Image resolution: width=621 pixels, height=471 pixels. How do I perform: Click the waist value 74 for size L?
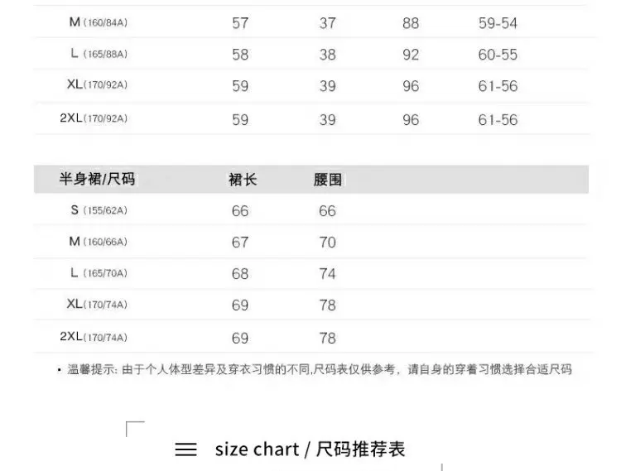328,274
